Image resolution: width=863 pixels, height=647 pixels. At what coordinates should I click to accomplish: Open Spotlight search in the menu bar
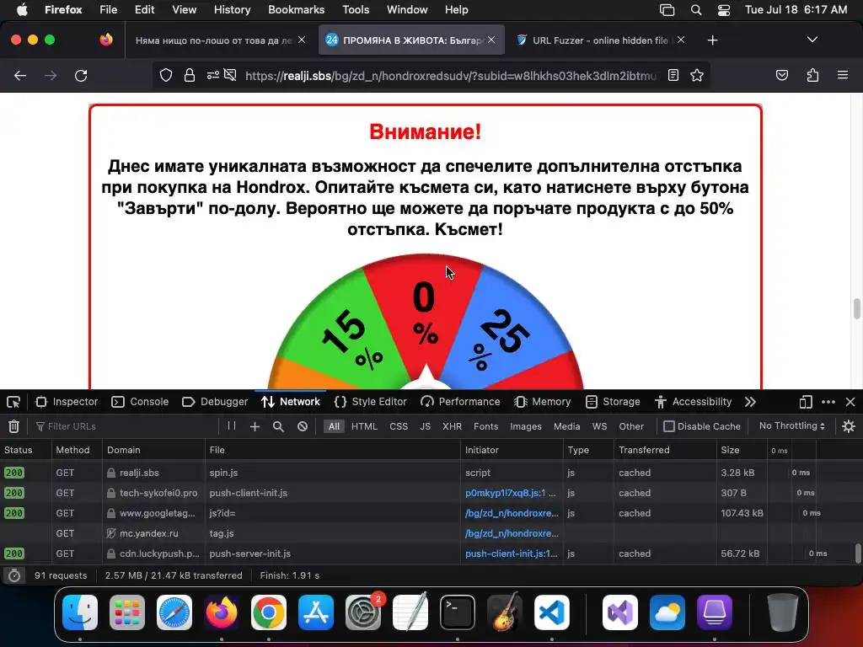(x=695, y=10)
